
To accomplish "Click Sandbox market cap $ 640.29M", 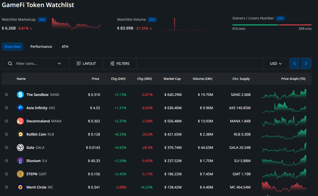I will pos(173,95).
